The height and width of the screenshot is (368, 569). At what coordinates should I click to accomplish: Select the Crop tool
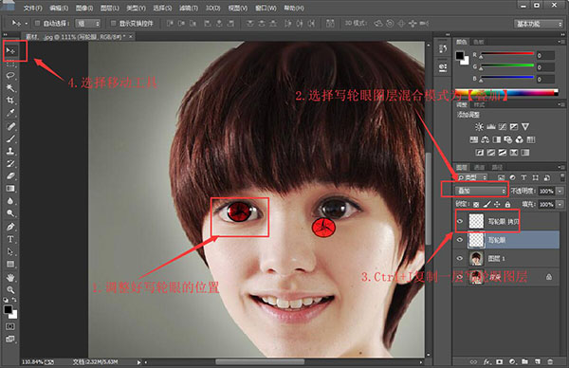pos(10,101)
